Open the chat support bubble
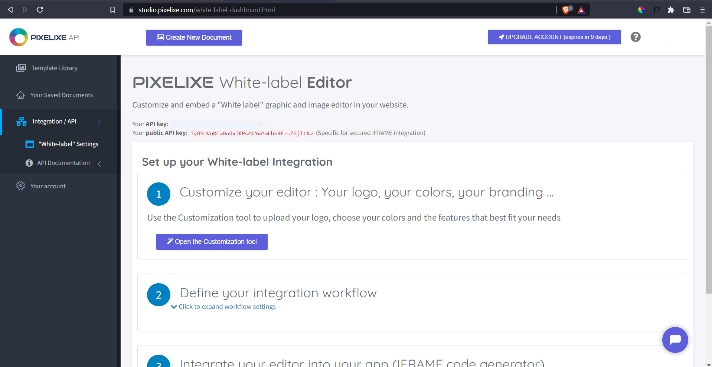This screenshot has width=712, height=367. (x=675, y=340)
